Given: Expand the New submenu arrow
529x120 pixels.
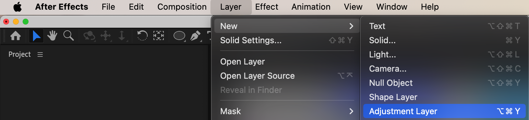Looking at the screenshot, I should coord(351,26).
